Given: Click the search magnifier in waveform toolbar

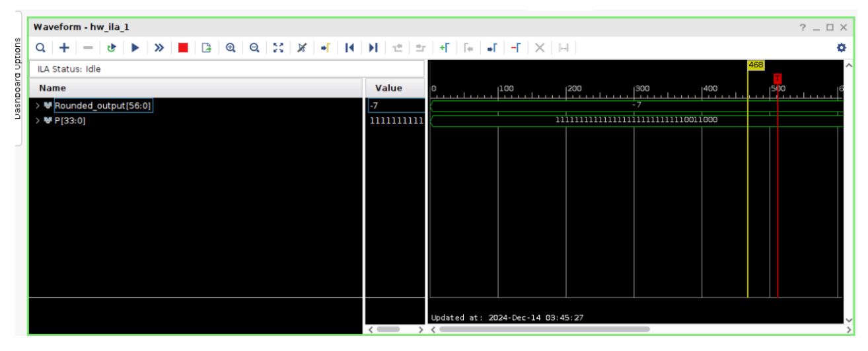Looking at the screenshot, I should [40, 48].
